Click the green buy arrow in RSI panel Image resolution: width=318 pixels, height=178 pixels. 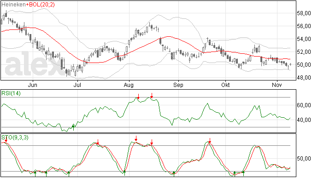click(73, 128)
